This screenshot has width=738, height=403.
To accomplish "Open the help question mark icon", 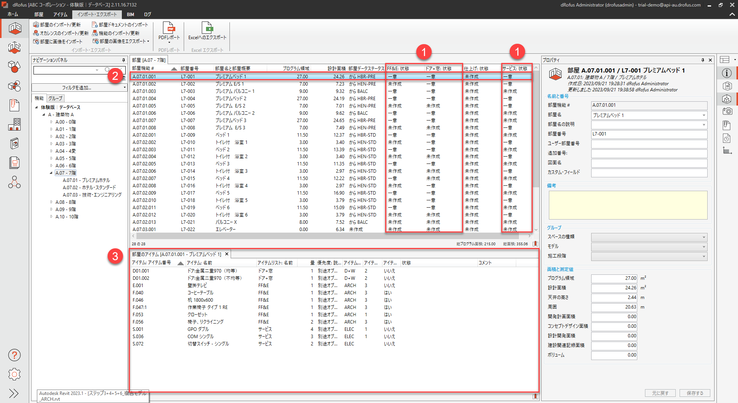I will (14, 355).
